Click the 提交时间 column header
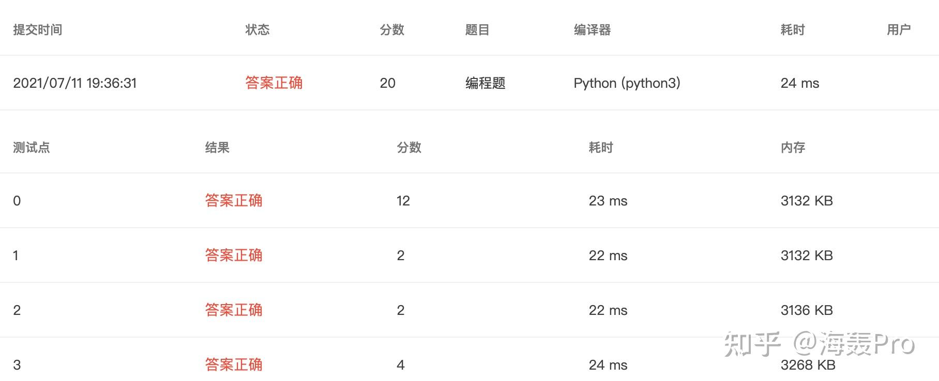939x381 pixels. (38, 30)
